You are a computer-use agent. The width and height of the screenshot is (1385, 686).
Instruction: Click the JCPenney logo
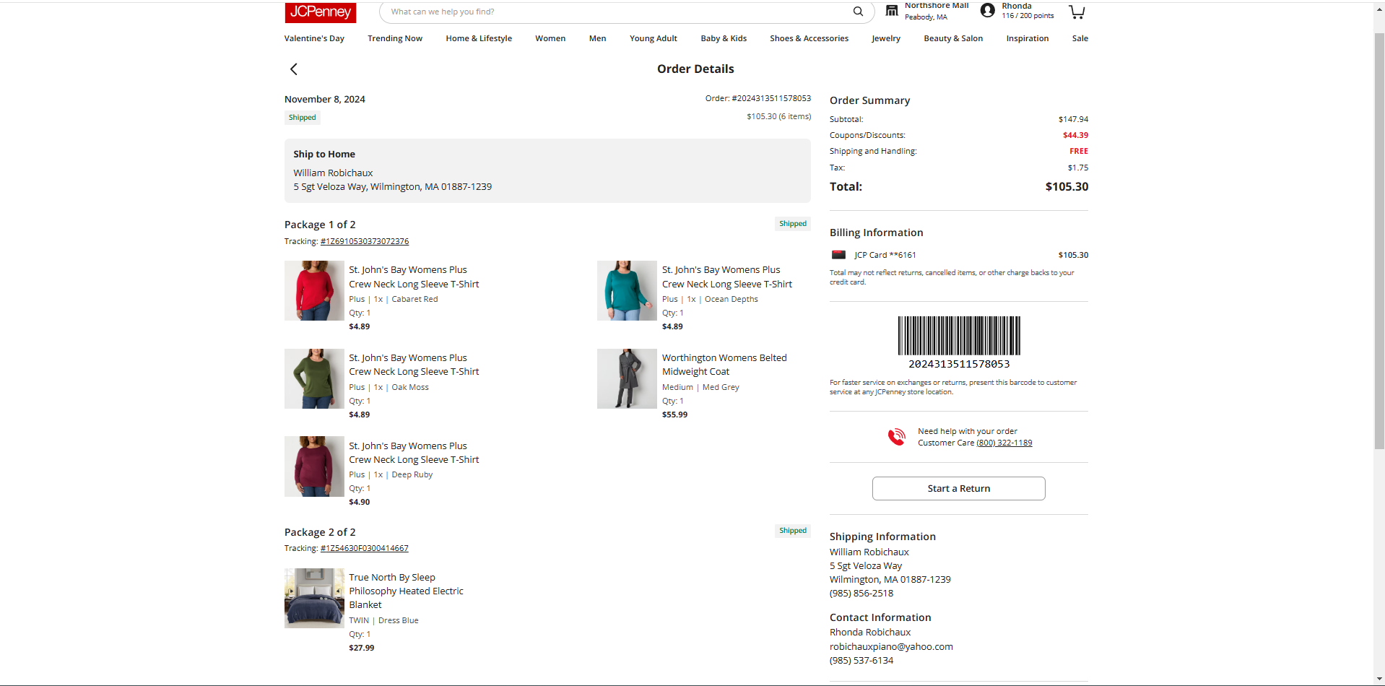(x=320, y=12)
